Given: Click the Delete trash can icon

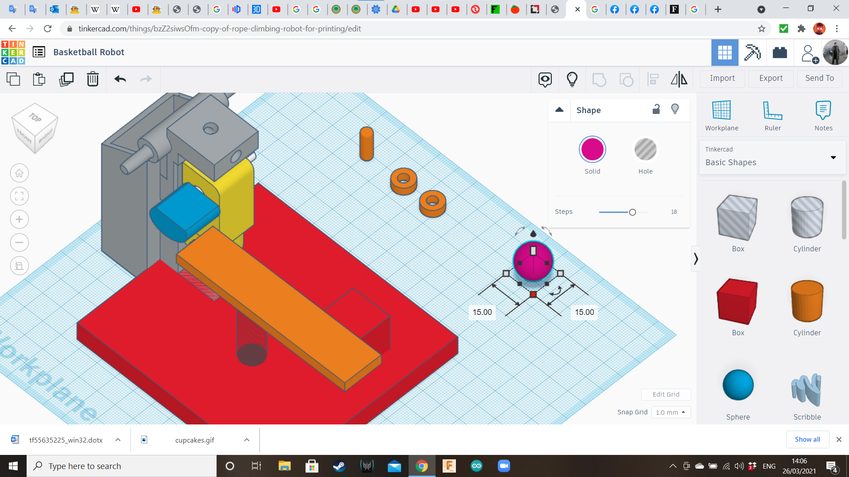Looking at the screenshot, I should click(x=92, y=79).
